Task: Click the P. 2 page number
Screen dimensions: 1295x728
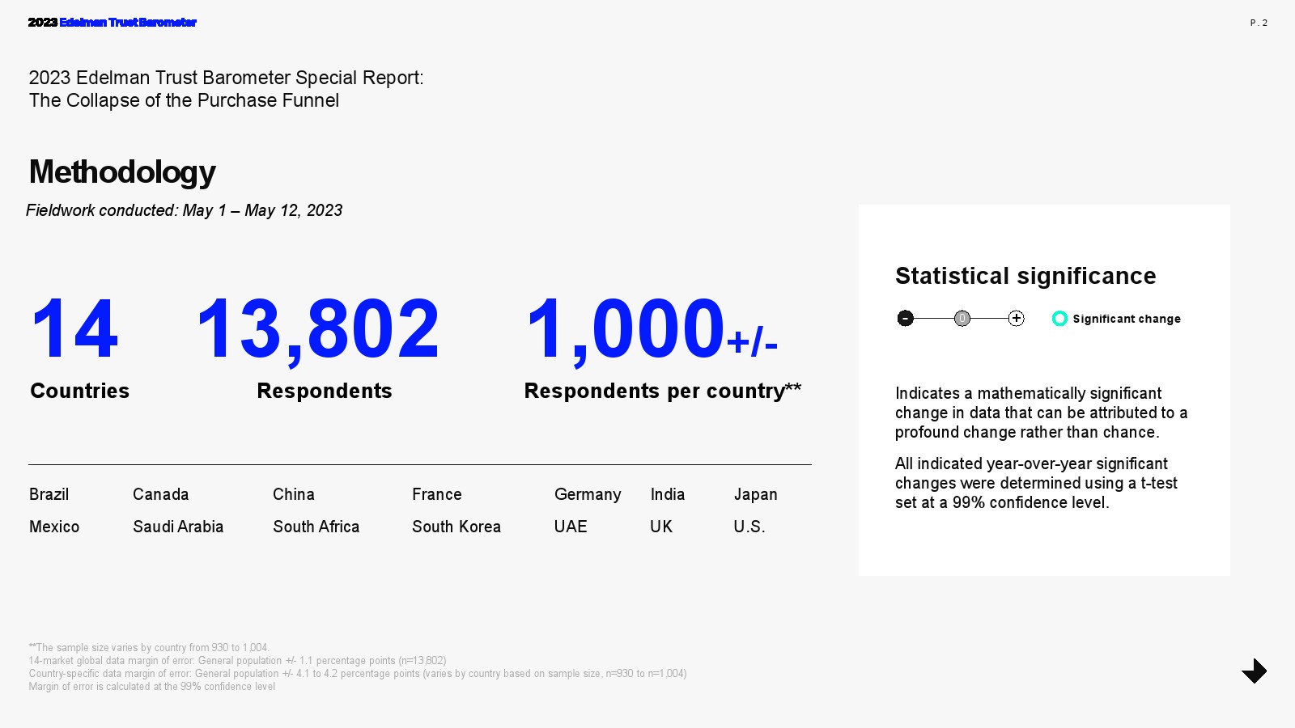Action: pos(1259,23)
